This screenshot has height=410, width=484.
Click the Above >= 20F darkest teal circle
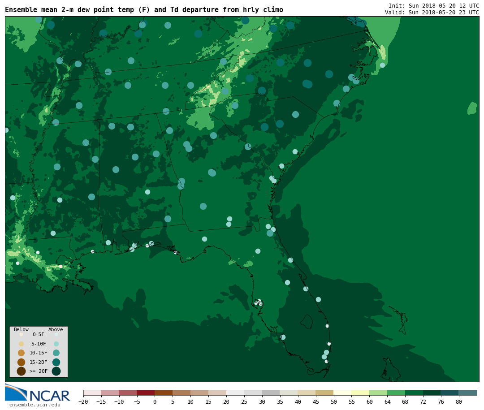click(x=56, y=371)
